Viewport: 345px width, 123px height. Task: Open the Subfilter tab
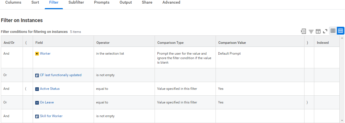pyautogui.click(x=76, y=3)
